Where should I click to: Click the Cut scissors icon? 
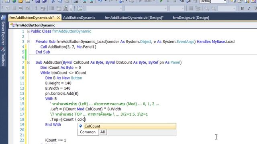tap(53, 1)
